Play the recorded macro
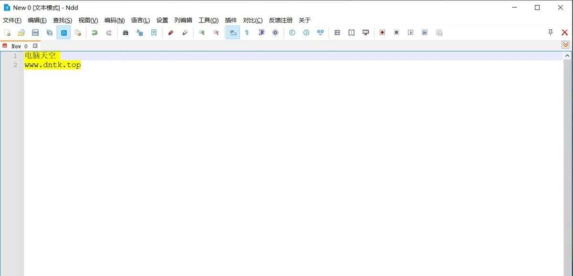573x276 pixels. [x=411, y=32]
